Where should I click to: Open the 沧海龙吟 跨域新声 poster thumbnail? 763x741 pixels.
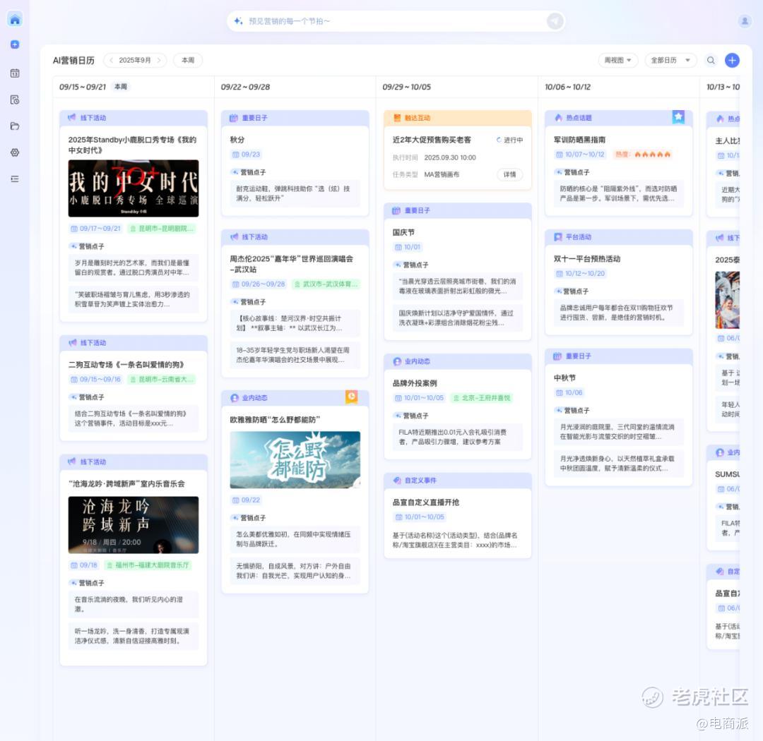134,524
